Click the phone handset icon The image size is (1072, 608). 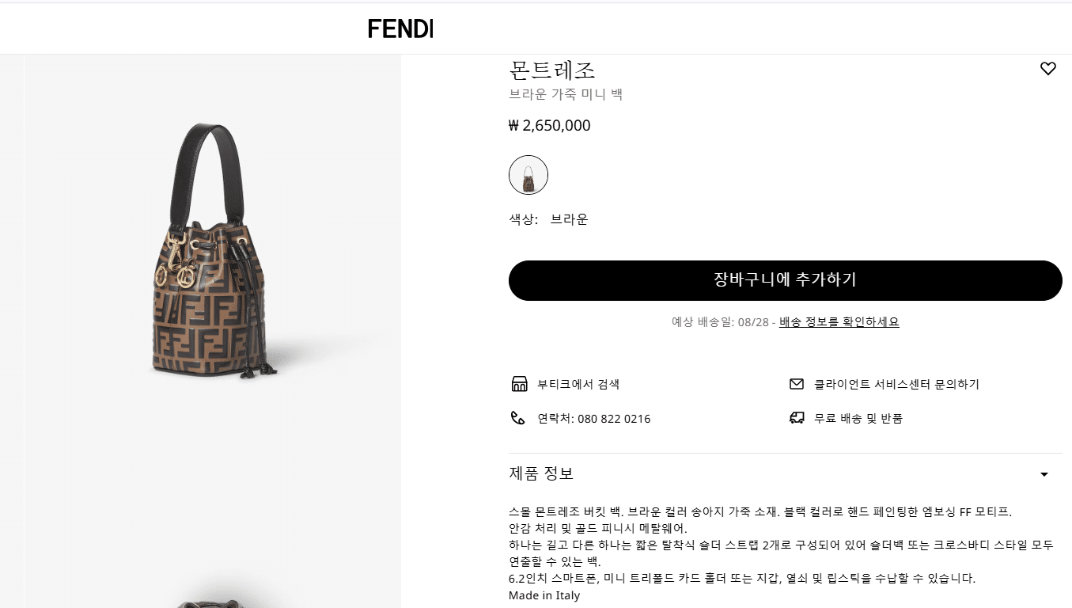pyautogui.click(x=518, y=418)
